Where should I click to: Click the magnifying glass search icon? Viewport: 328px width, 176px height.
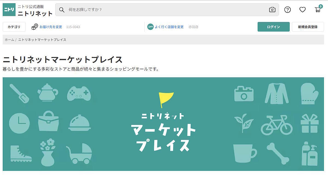[61, 10]
